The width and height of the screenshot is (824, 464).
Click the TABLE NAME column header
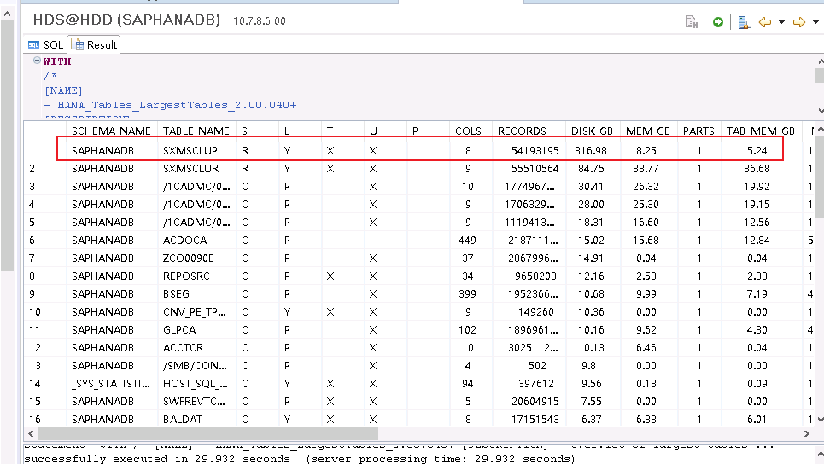tap(196, 130)
